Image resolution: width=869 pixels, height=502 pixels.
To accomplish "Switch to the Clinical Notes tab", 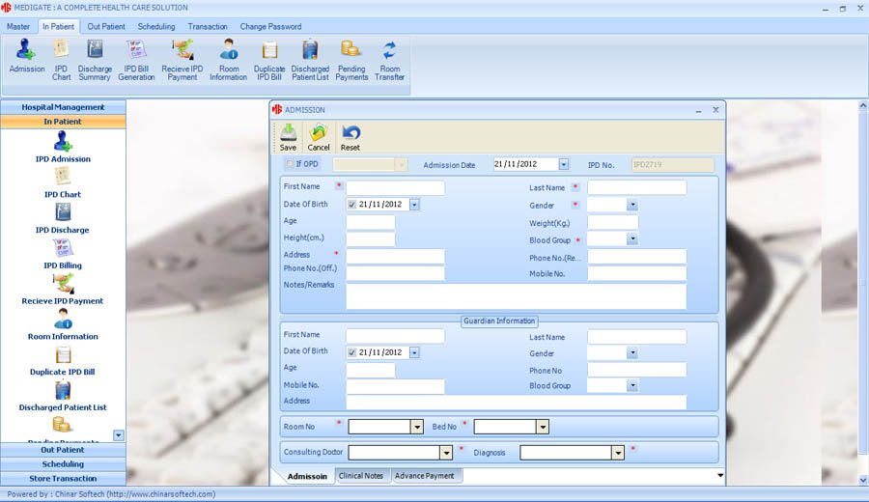I will [361, 475].
